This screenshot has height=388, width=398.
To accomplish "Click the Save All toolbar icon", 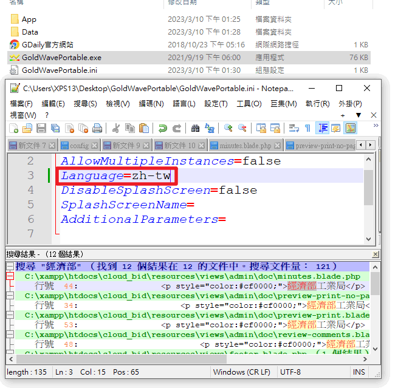I will point(55,128).
